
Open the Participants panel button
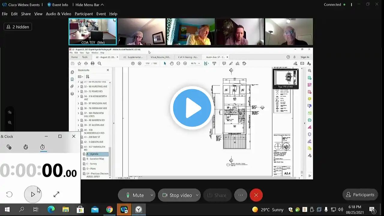360,195
